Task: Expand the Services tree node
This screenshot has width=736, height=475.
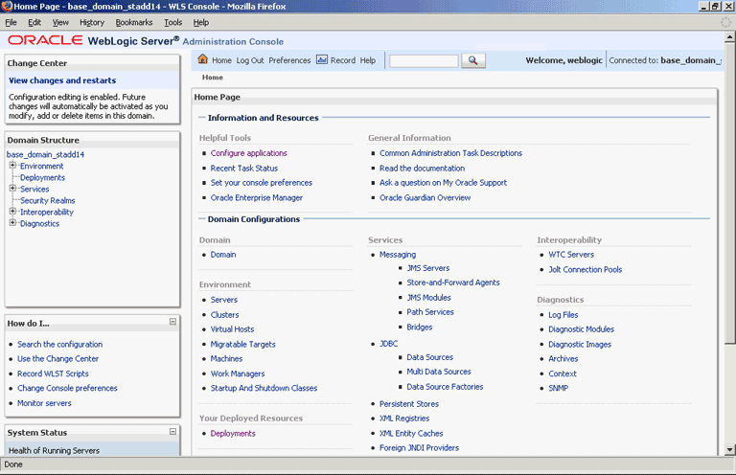Action: pyautogui.click(x=12, y=188)
